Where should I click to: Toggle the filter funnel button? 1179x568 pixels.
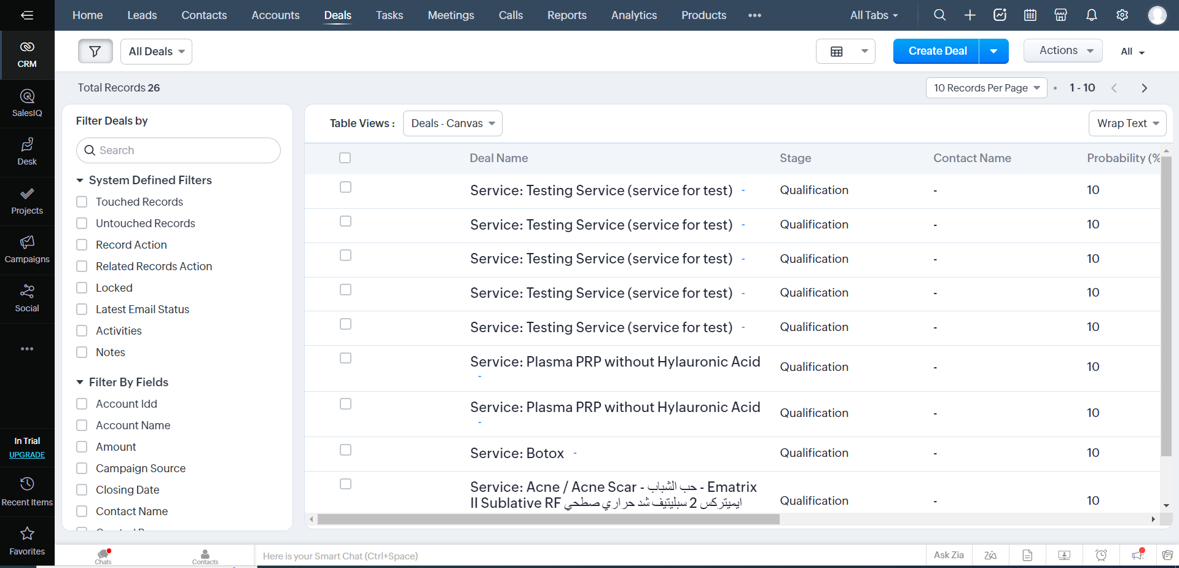coord(95,51)
